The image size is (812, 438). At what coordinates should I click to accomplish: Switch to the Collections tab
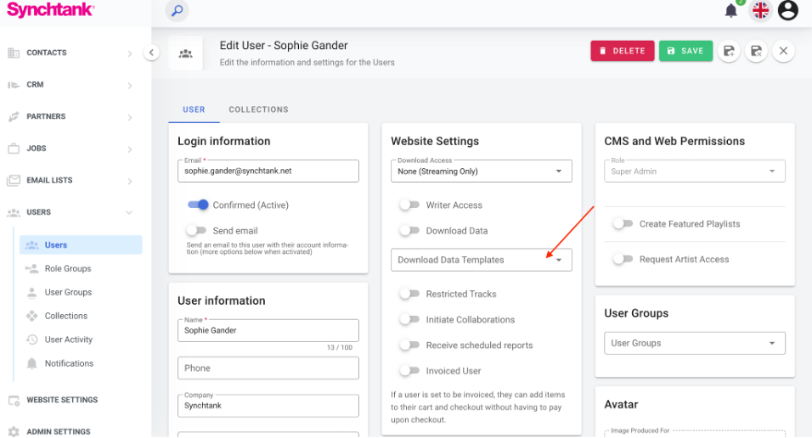coord(258,109)
